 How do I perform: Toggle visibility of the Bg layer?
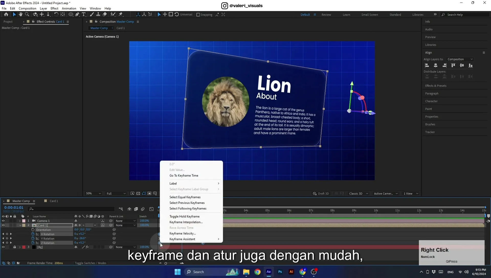click(x=3, y=247)
